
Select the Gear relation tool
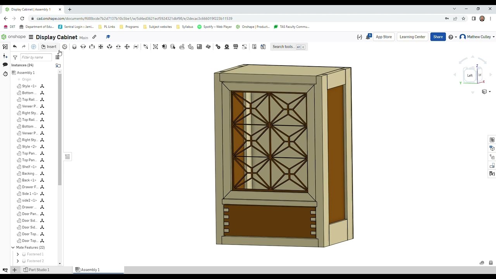pyautogui.click(x=218, y=47)
